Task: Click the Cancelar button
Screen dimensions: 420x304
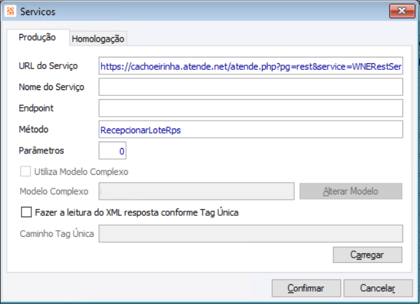Action: tap(378, 288)
